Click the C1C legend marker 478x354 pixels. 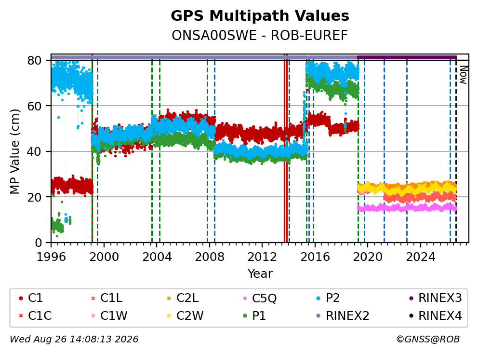coord(21,315)
